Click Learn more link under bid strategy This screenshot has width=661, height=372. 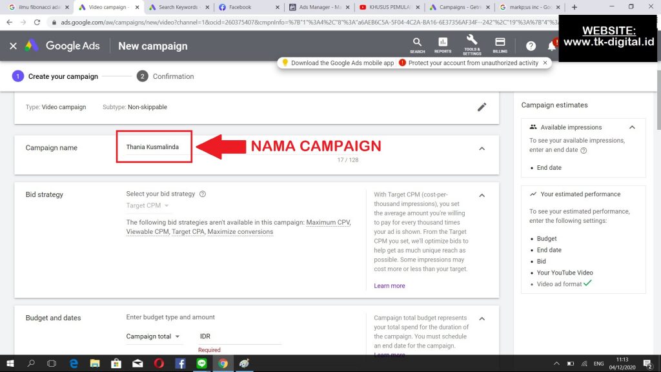pos(389,285)
